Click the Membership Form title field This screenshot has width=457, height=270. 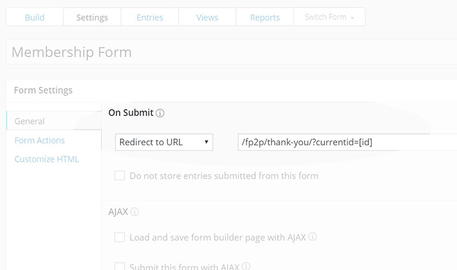[232, 52]
